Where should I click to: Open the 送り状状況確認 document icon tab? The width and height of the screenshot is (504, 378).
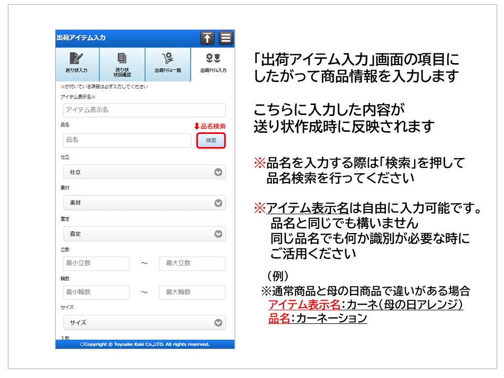pyautogui.click(x=122, y=64)
